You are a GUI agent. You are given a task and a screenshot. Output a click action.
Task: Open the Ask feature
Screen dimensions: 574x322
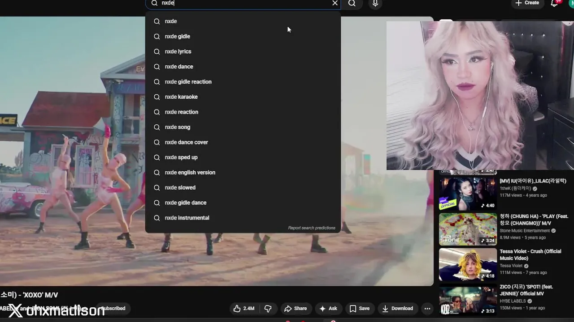[x=328, y=309]
